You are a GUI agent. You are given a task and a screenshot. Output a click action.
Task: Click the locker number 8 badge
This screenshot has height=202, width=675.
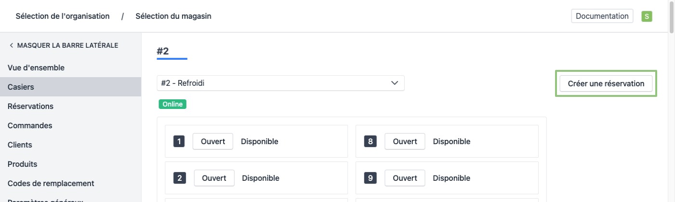coord(371,142)
